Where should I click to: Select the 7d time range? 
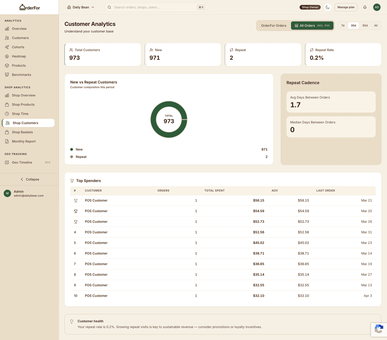343,25
